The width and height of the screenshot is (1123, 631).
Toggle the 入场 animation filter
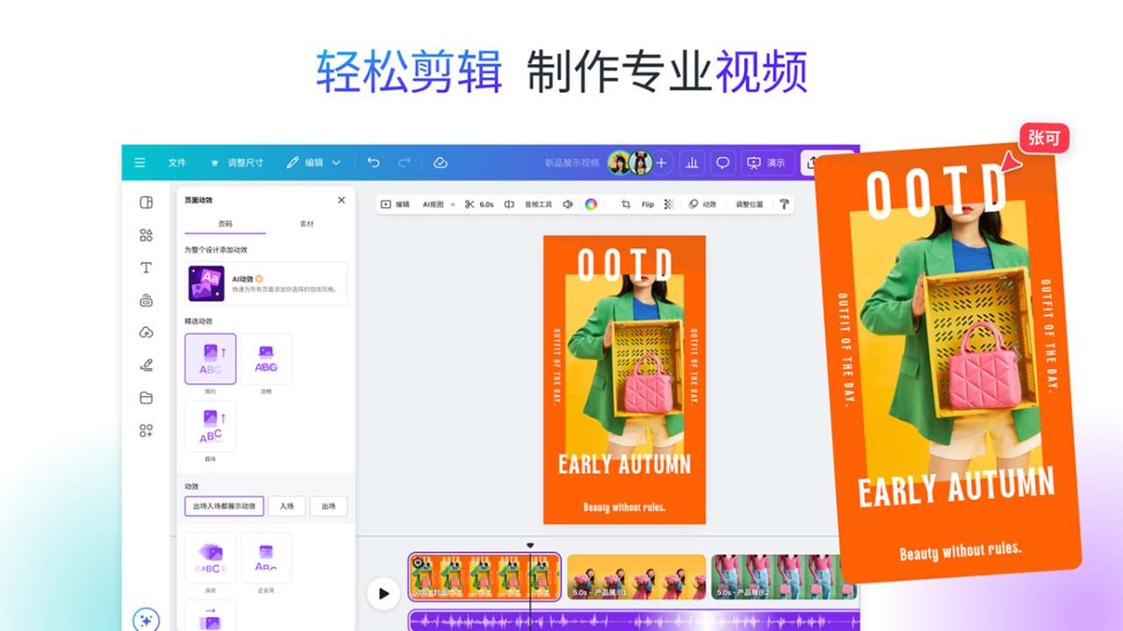(287, 507)
